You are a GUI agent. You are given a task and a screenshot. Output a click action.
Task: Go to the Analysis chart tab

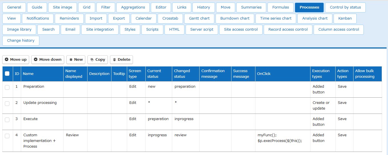coord(315,18)
